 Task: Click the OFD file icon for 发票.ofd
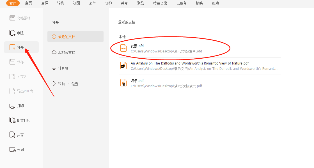[123, 48]
